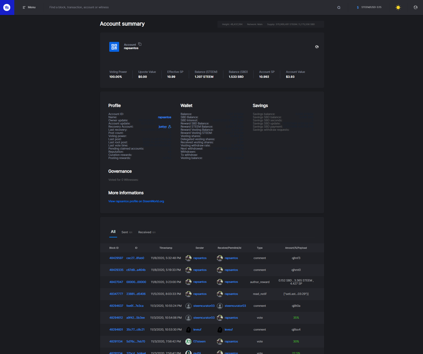The width and height of the screenshot is (423, 354).
Task: Open block 48291134 in f21steem row
Action: [x=116, y=341]
